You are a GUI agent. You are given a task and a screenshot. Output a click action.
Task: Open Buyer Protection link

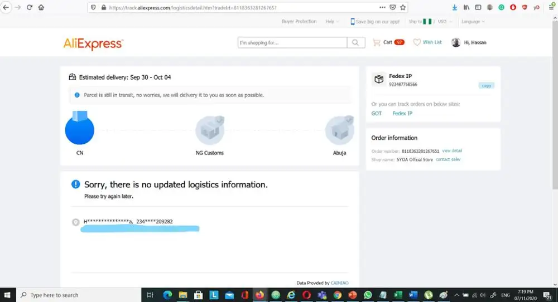tap(299, 21)
